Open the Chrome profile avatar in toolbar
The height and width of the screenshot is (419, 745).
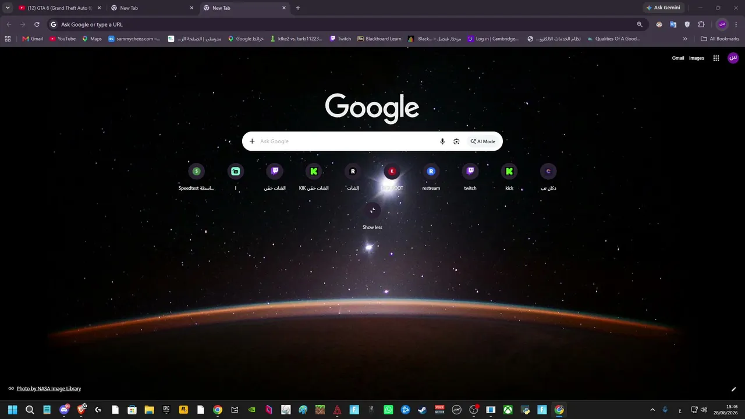pyautogui.click(x=722, y=24)
